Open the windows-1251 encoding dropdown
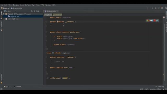The height and width of the screenshot is (94, 167). [x=156, y=89]
